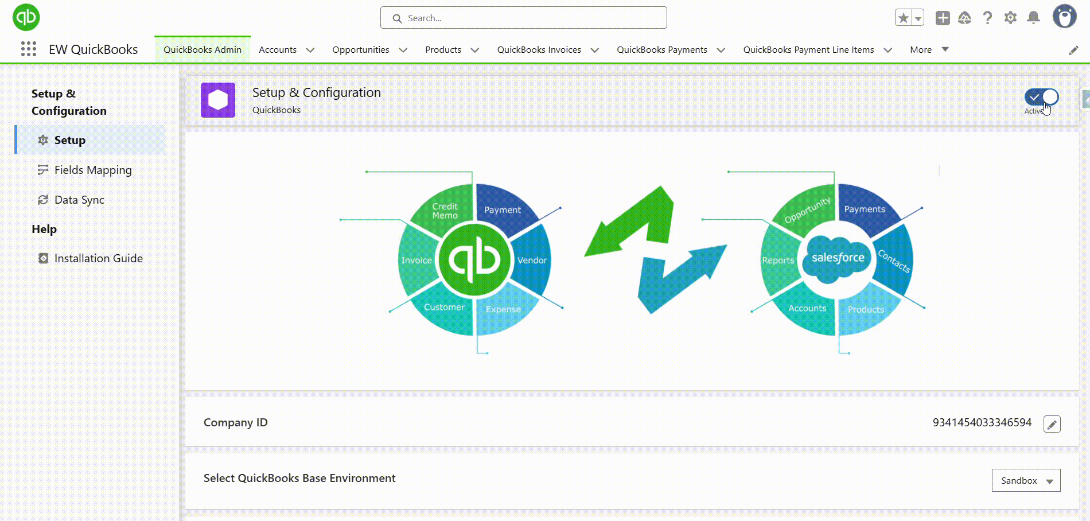Toggle the Active switch off
1090x521 pixels.
pos(1041,97)
